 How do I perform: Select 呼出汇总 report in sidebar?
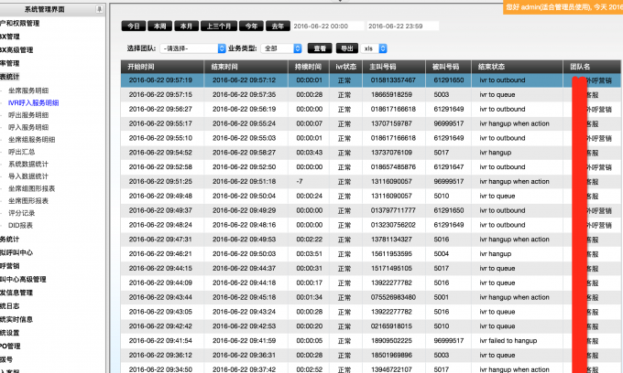(x=22, y=152)
